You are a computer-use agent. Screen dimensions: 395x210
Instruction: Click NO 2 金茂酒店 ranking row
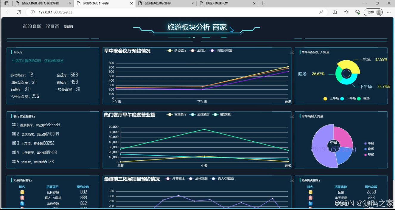[35, 134]
